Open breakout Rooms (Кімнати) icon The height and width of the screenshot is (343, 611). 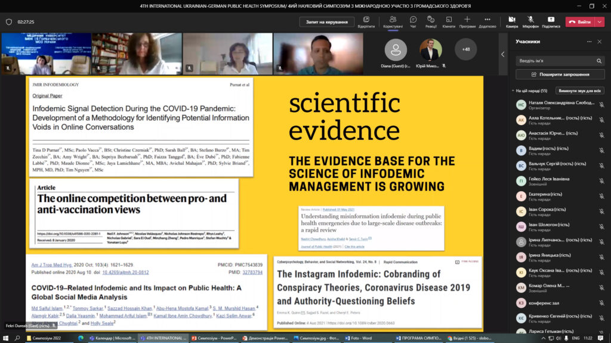[449, 20]
